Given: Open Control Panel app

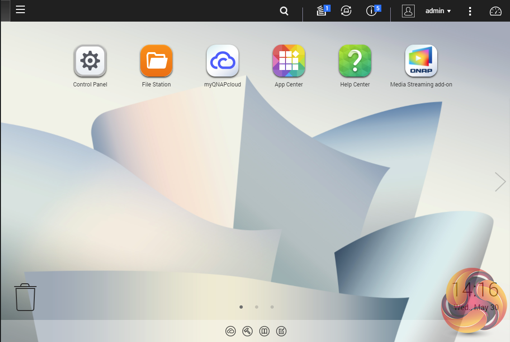Looking at the screenshot, I should pos(90,61).
